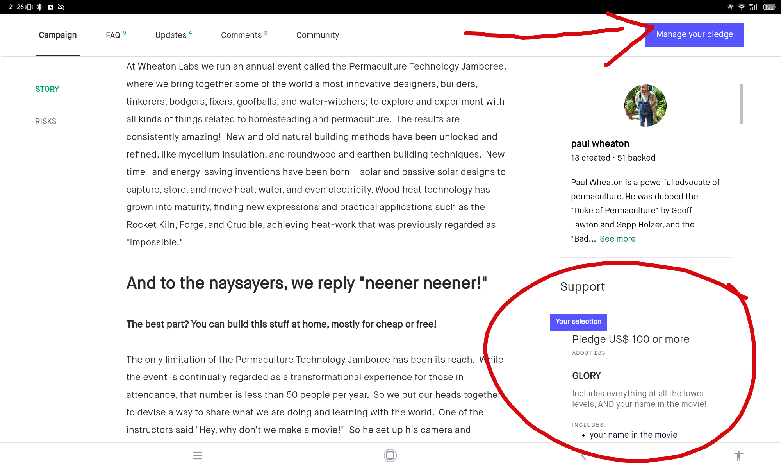Tap the vibrate mode status icon
Viewport: 781px width, 469px height.
click(29, 7)
